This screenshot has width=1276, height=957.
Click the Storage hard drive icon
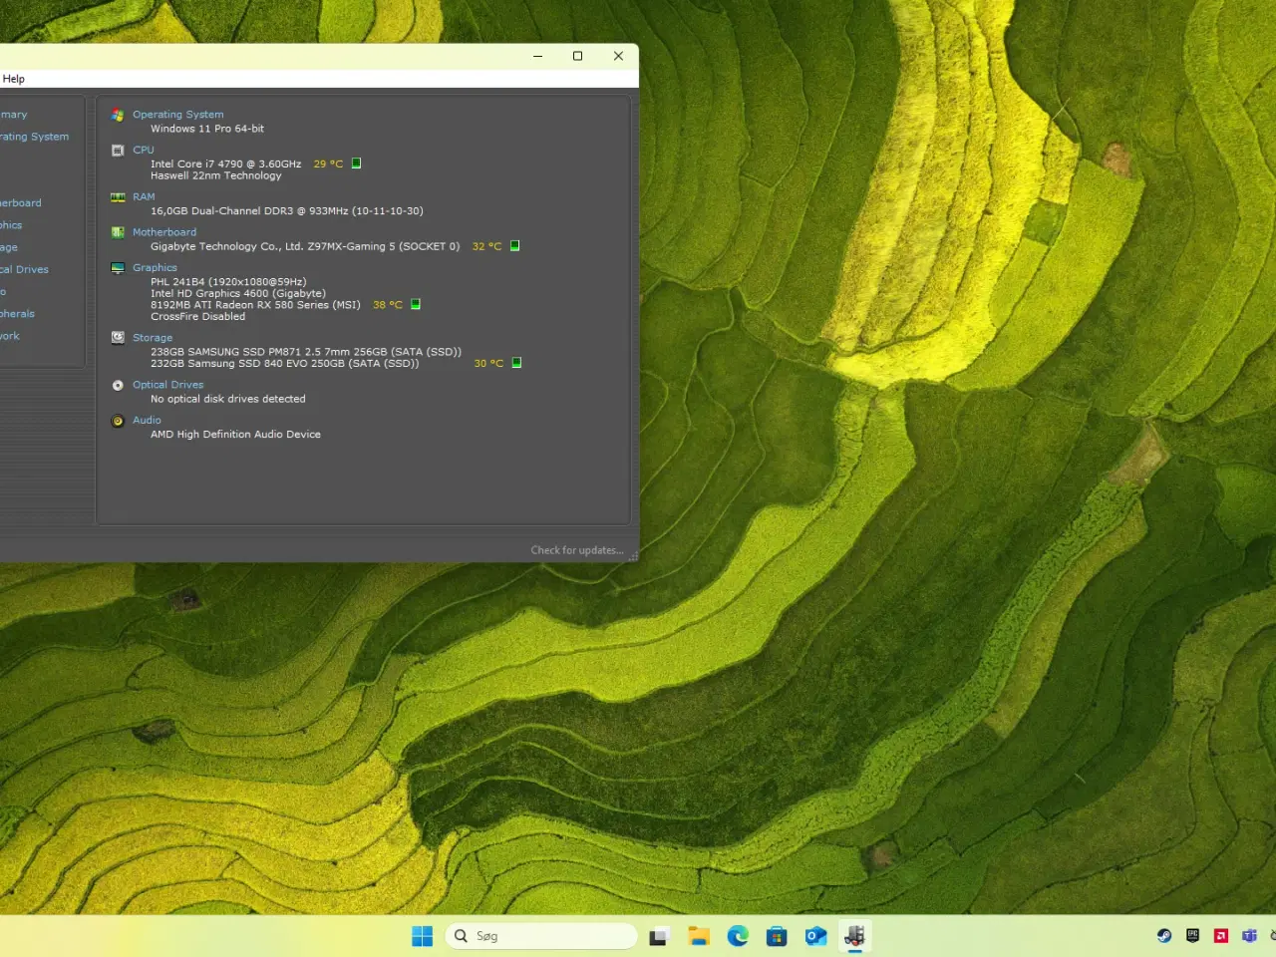click(118, 338)
